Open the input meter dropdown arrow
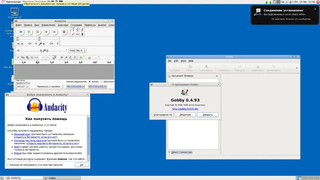 (44, 44)
